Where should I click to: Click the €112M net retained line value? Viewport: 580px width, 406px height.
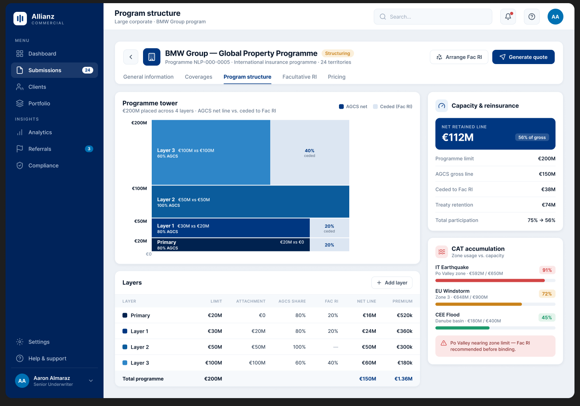pyautogui.click(x=458, y=137)
